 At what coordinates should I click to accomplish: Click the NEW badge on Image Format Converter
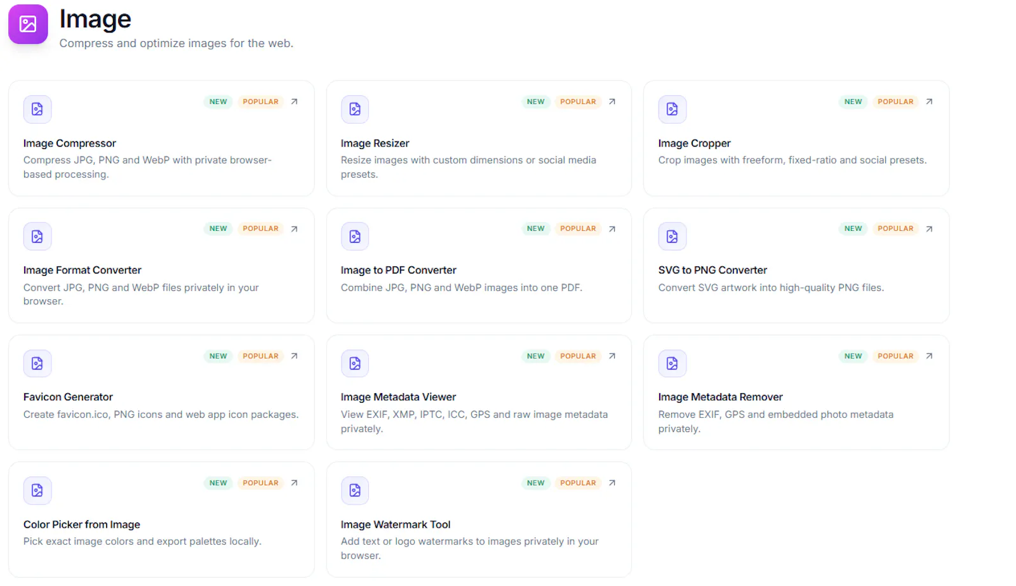(218, 228)
